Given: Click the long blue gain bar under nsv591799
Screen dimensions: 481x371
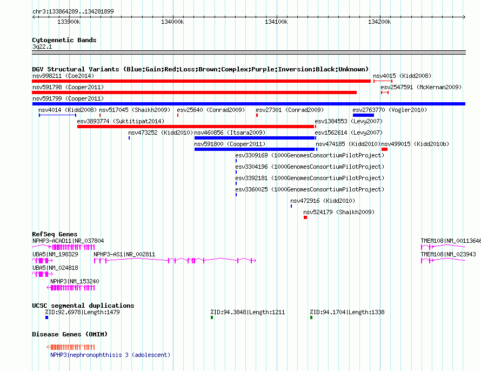Looking at the screenshot, I should tap(249, 104).
